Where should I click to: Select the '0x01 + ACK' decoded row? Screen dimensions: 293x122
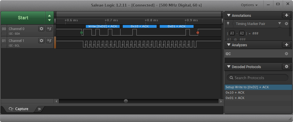tap(258, 98)
